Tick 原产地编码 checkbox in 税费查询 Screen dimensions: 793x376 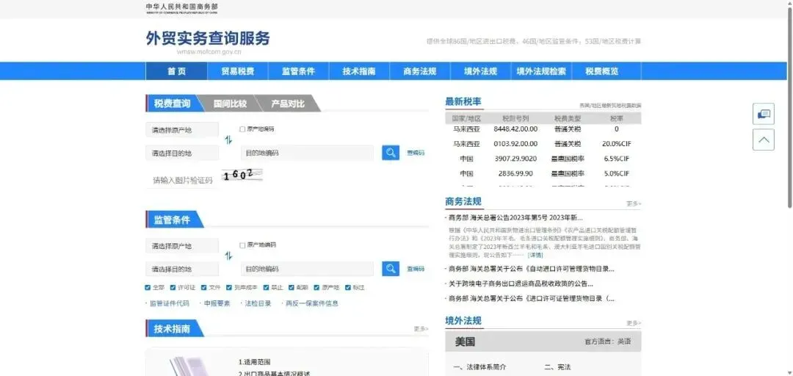243,129
